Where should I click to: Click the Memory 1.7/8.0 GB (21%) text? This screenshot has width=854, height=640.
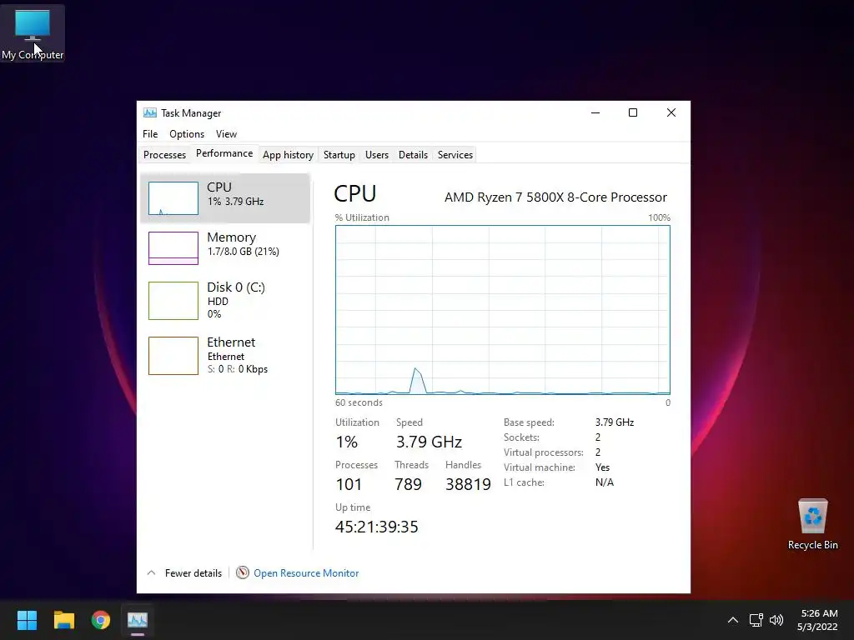(x=243, y=252)
